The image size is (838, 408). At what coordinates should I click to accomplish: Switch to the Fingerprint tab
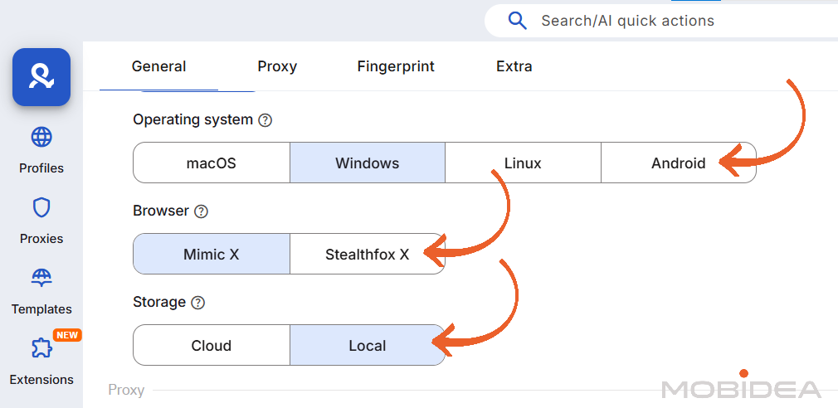tap(396, 66)
